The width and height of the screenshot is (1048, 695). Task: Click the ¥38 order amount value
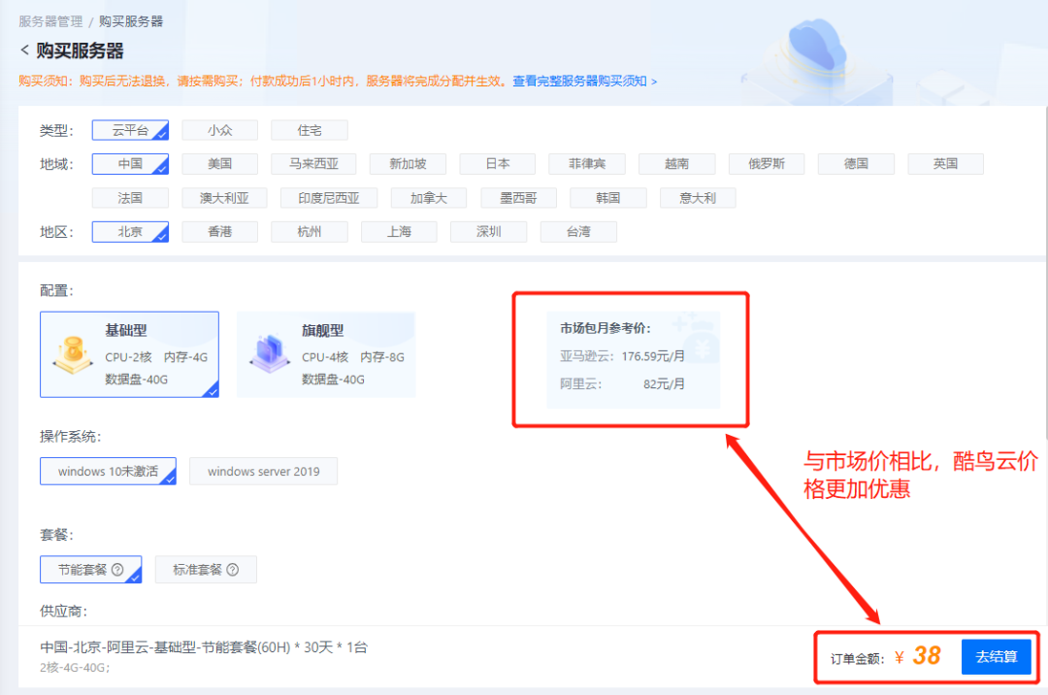pyautogui.click(x=924, y=657)
